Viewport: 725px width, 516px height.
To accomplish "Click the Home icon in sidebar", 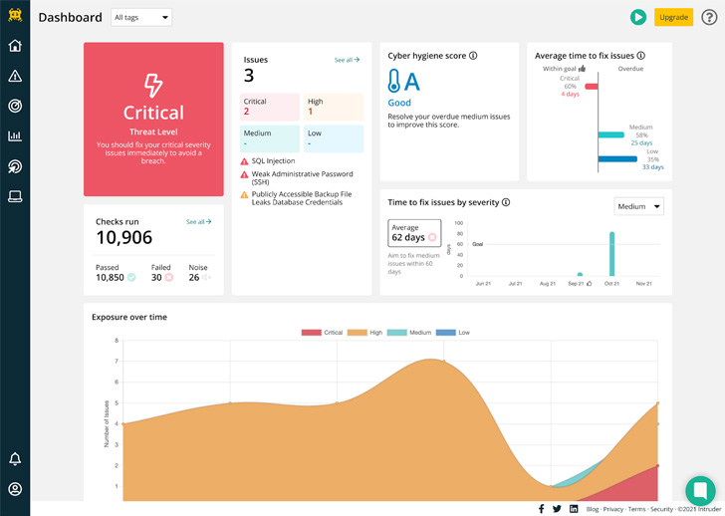I will (15, 46).
